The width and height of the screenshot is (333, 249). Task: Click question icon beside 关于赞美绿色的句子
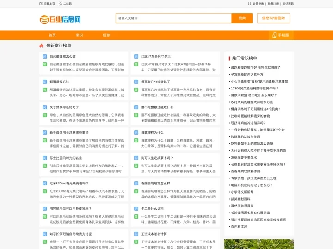(45, 107)
